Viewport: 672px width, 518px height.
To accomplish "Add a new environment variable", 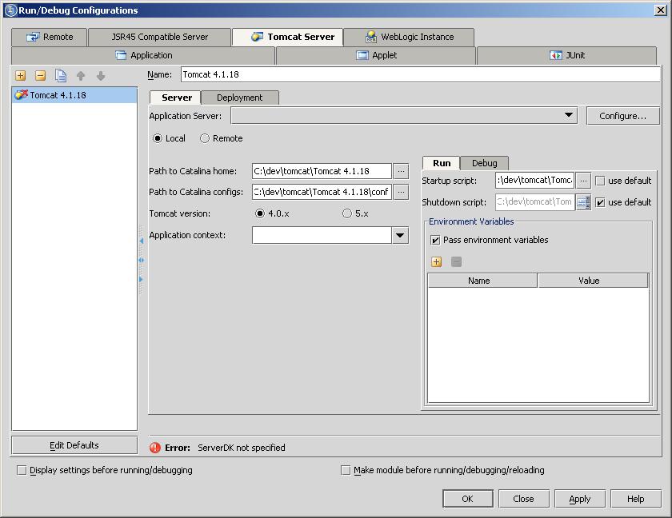I will click(436, 261).
